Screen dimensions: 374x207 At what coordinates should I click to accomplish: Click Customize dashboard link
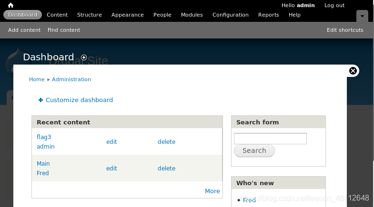click(79, 100)
